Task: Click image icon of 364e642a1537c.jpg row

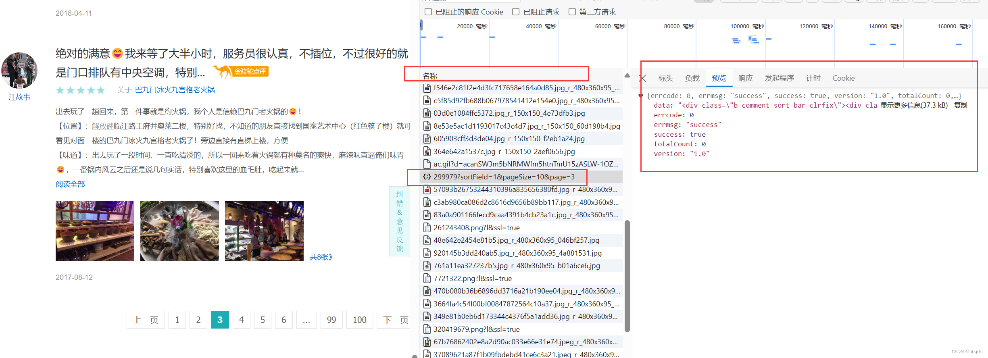Action: [427, 151]
